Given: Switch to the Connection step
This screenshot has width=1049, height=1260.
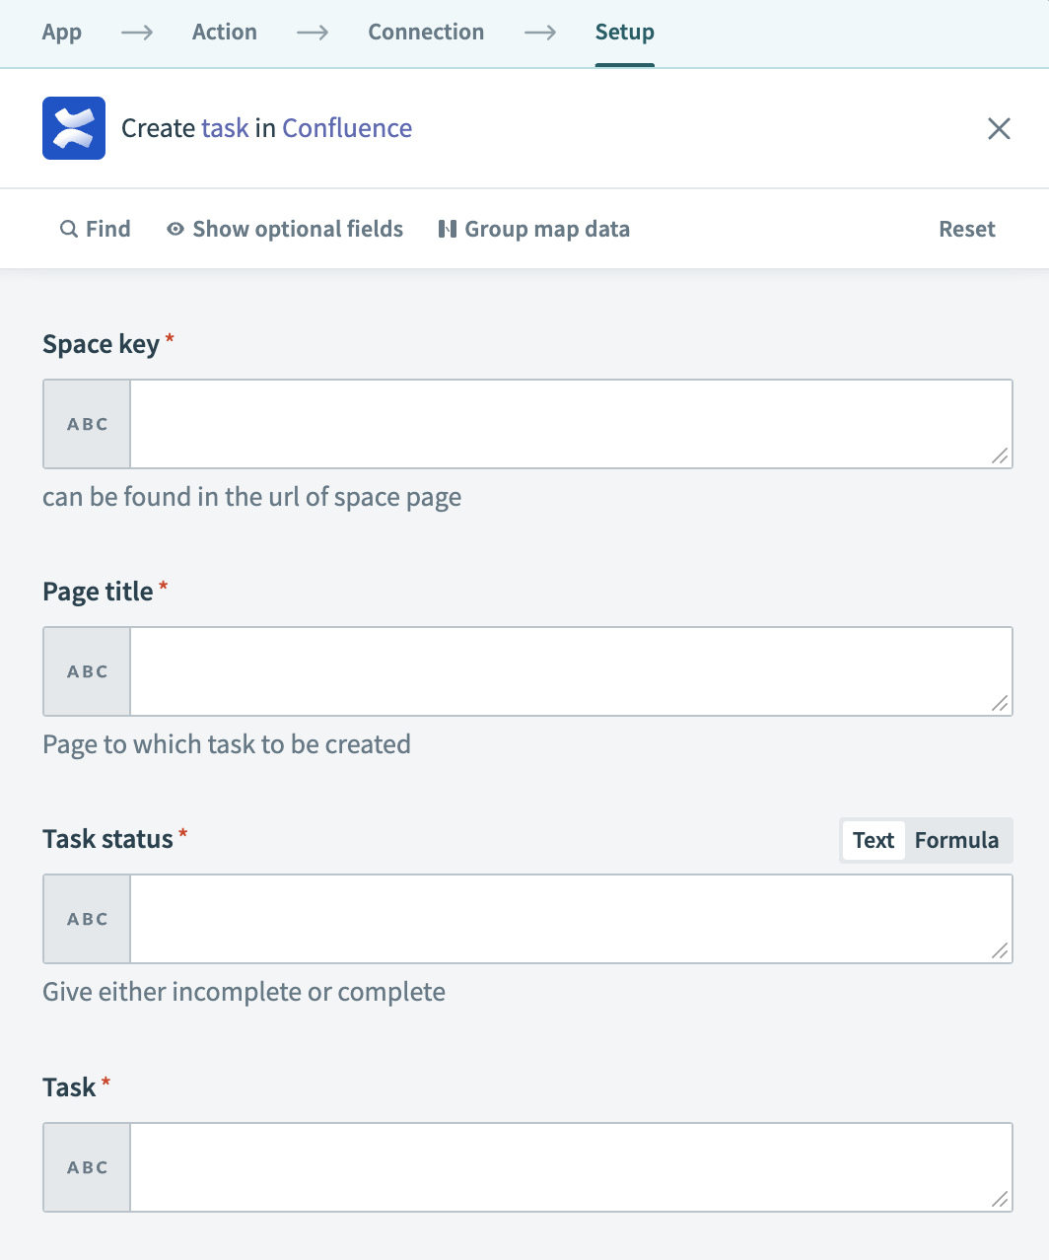Looking at the screenshot, I should click(426, 32).
